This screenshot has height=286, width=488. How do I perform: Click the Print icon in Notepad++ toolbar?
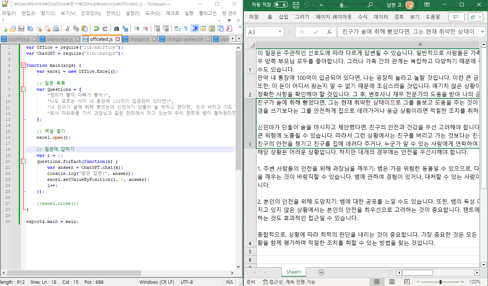click(x=56, y=29)
